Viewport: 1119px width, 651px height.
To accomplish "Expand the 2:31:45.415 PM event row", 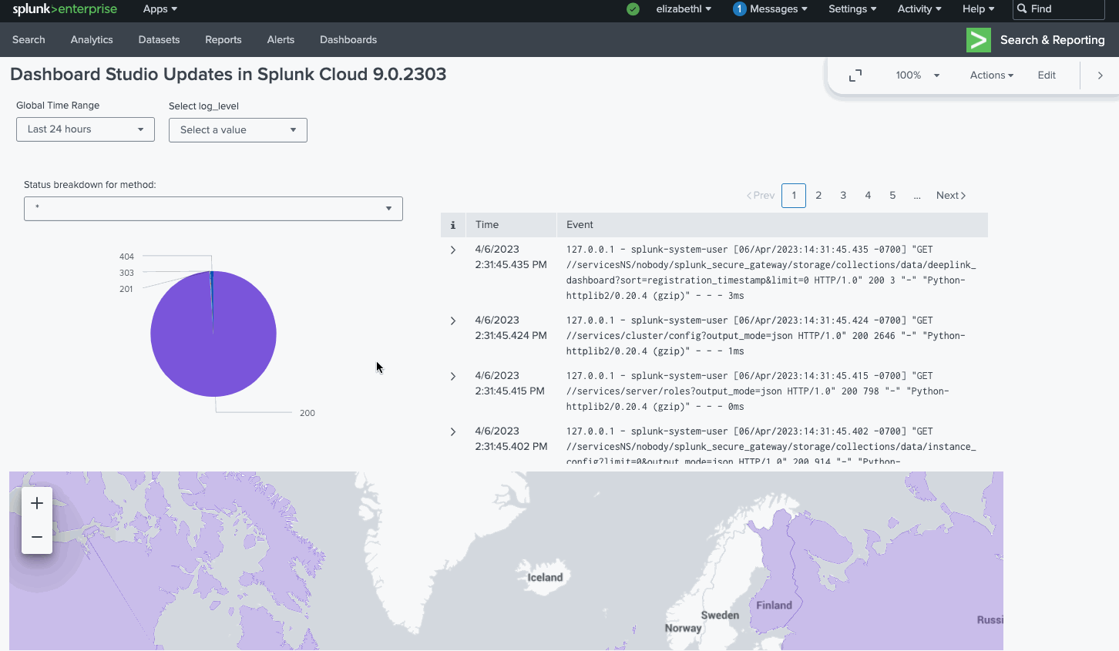I will (x=453, y=376).
